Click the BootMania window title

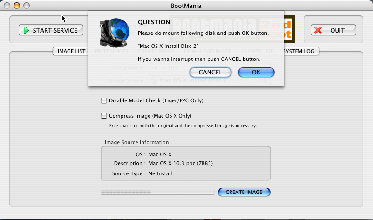pyautogui.click(x=186, y=6)
